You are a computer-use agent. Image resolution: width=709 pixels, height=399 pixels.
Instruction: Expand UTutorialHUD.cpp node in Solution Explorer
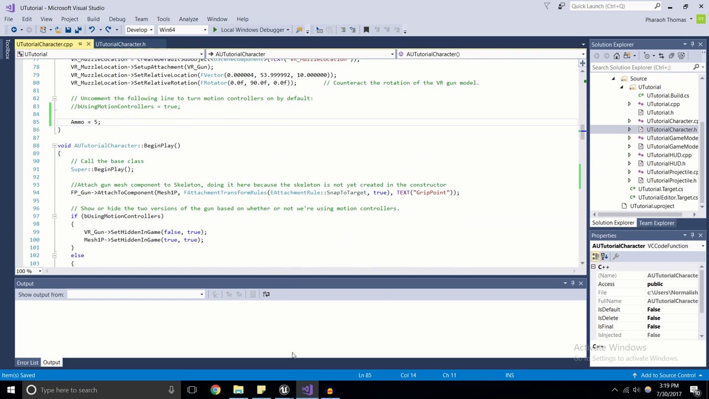tap(629, 155)
